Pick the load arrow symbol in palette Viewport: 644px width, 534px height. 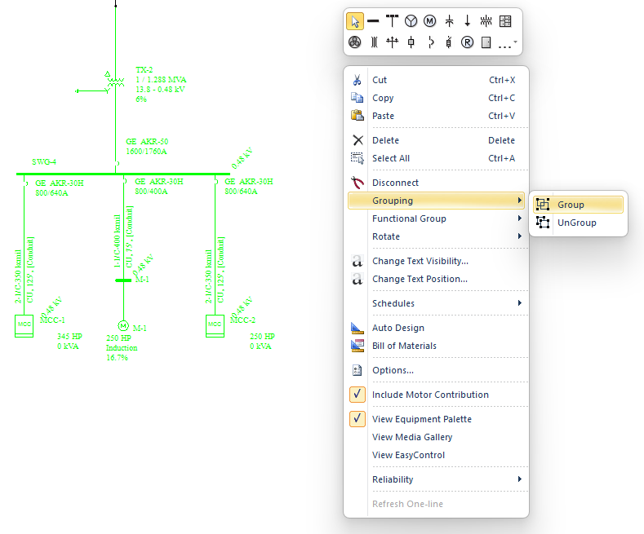pos(468,21)
